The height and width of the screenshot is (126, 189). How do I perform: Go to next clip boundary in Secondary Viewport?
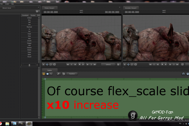click(174, 65)
